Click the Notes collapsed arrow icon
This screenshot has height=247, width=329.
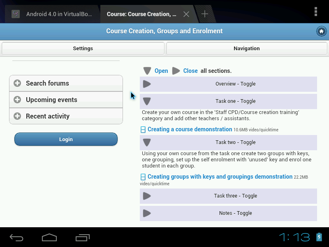point(147,213)
